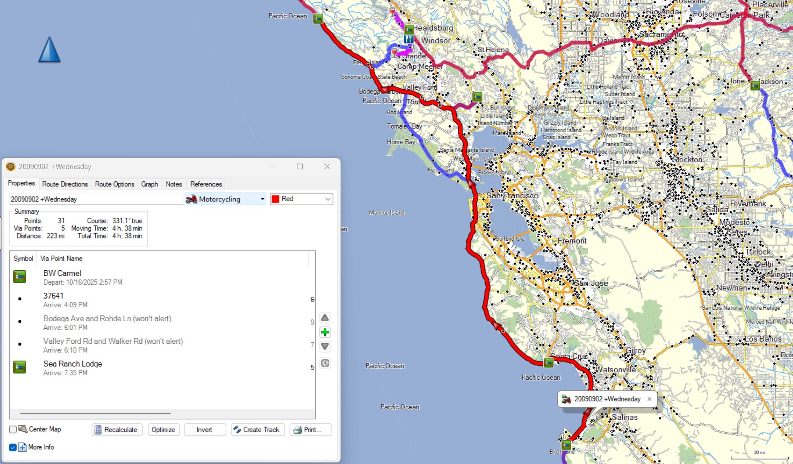Uncheck the More Info checkbox

[13, 447]
